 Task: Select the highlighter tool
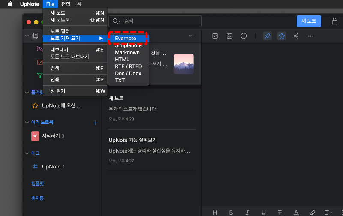tap(313, 213)
